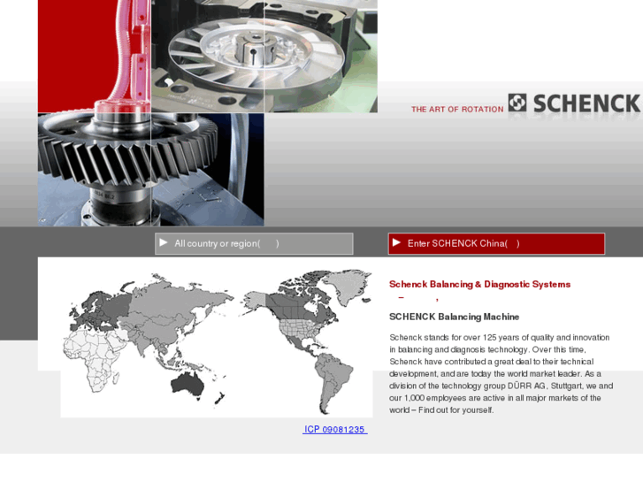Click the Schenck Balancing & Diagnostic Systems heading
Viewport: 643px width, 482px height.
(479, 284)
